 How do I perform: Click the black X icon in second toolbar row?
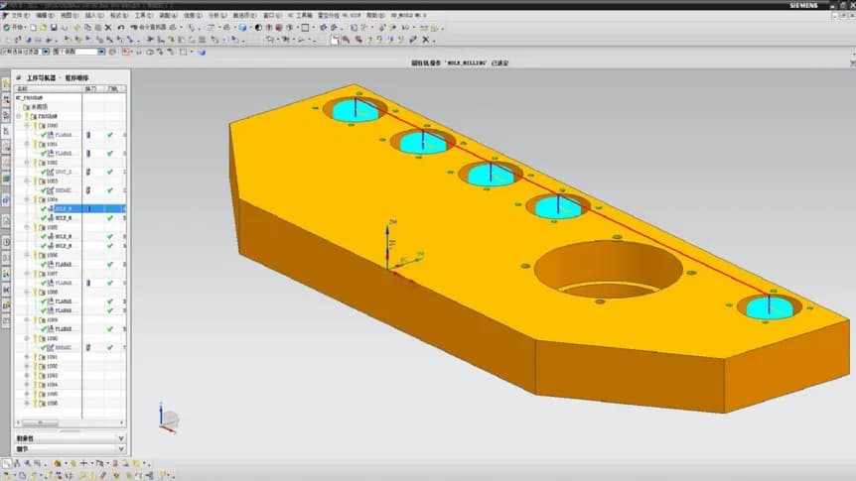click(x=426, y=40)
